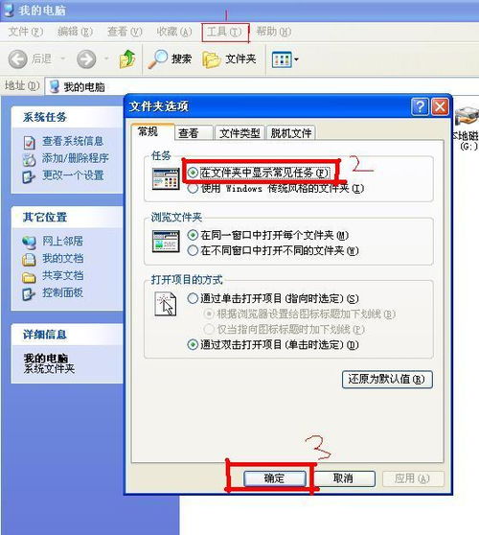Open the Back button history dropdown arrow
Image resolution: width=479 pixels, height=535 pixels.
coord(62,58)
